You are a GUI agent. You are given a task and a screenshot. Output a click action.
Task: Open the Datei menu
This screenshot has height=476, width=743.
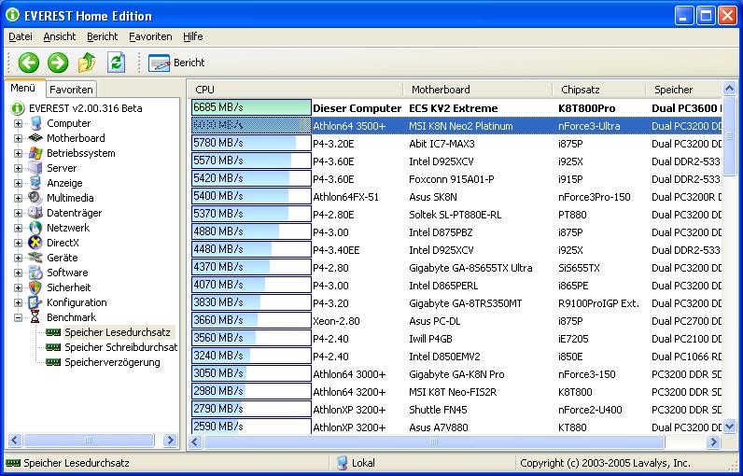21,36
